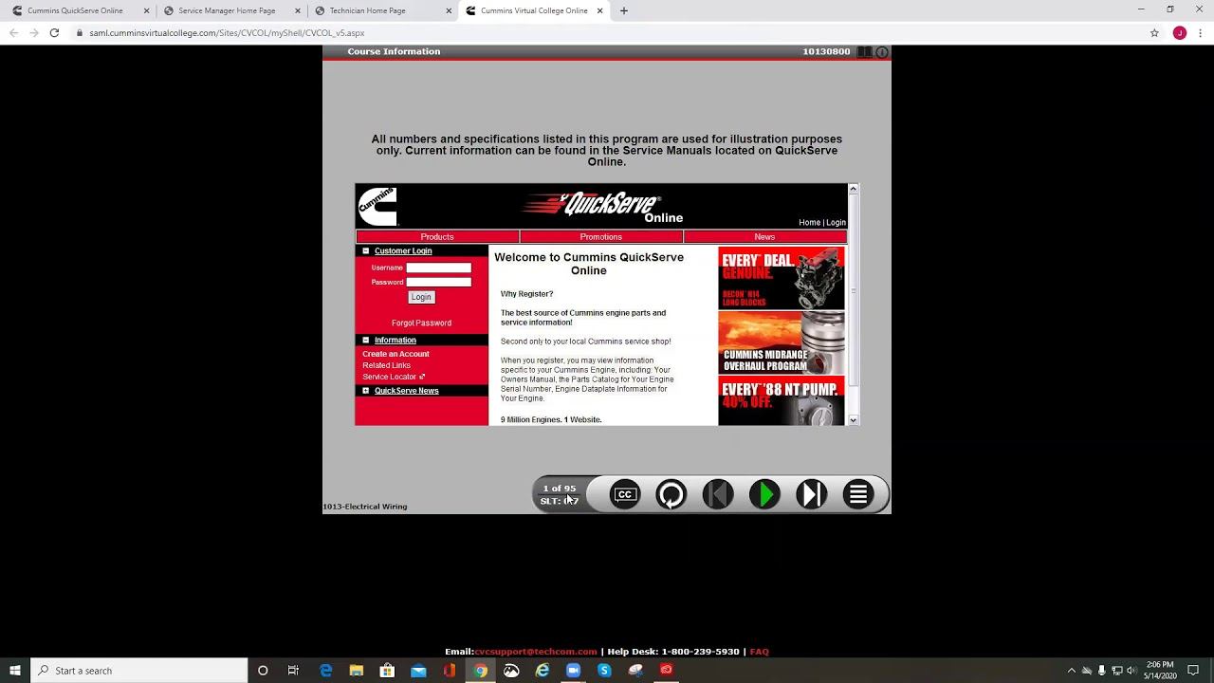Switch to Technician Home Page tab

367,10
